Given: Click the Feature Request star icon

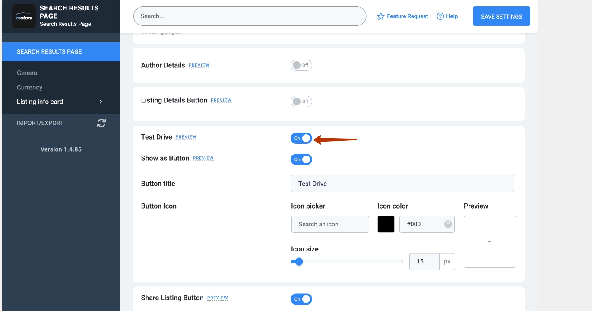Looking at the screenshot, I should [380, 16].
